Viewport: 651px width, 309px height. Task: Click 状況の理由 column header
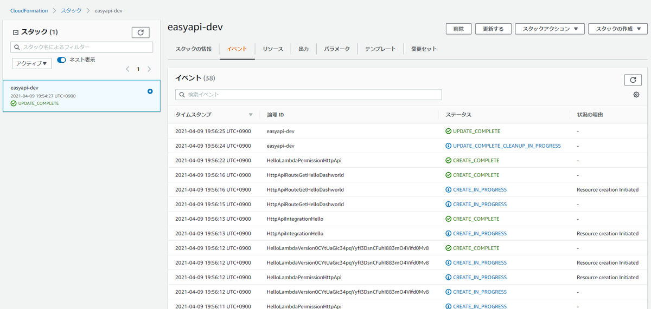point(590,115)
